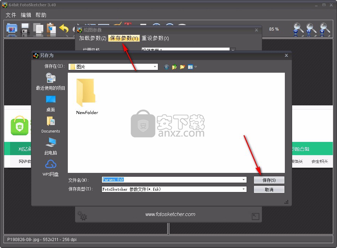Click the clipboard paste toolbar icon
This screenshot has width=337, height=248.
(51, 29)
